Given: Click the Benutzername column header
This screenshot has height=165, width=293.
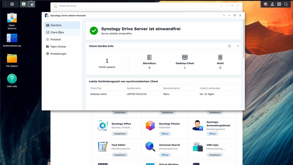Looking at the screenshot, I should 171,88.
